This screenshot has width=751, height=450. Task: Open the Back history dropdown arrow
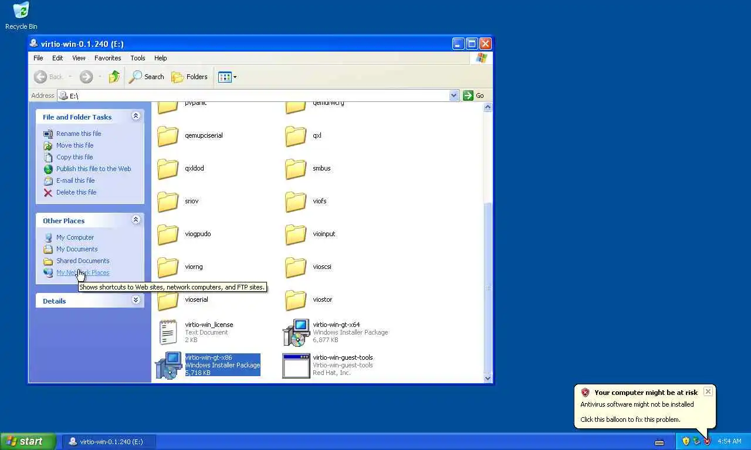(70, 77)
